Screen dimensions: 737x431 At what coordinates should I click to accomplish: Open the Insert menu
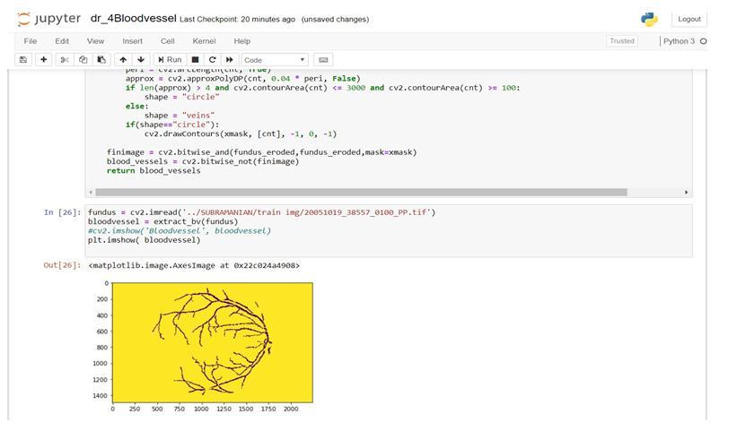[133, 41]
